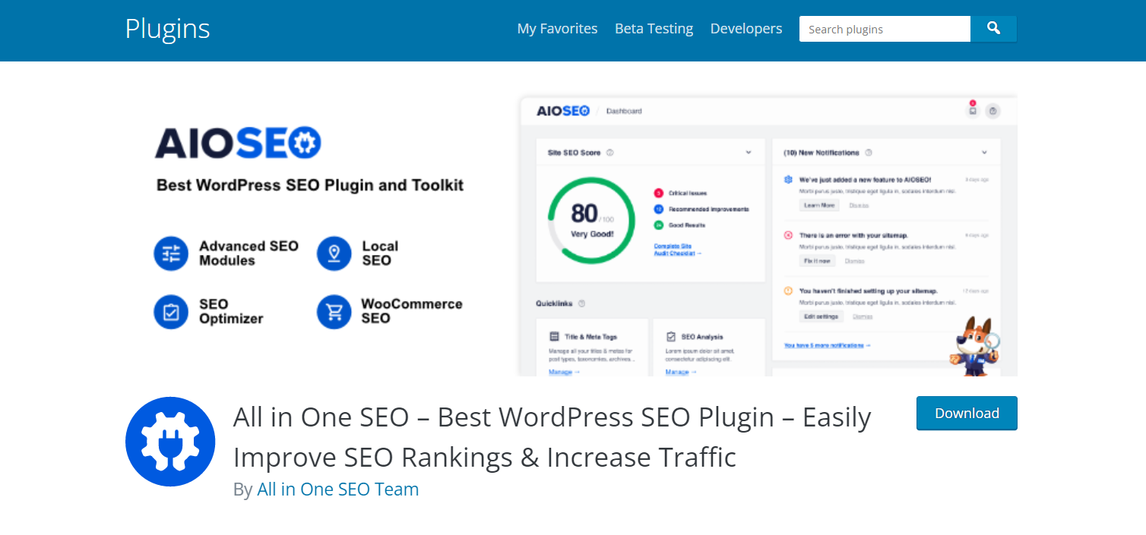This screenshot has height=535, width=1146.
Task: Click the orange warning icon on sitemap setup notification
Action: pos(788,291)
